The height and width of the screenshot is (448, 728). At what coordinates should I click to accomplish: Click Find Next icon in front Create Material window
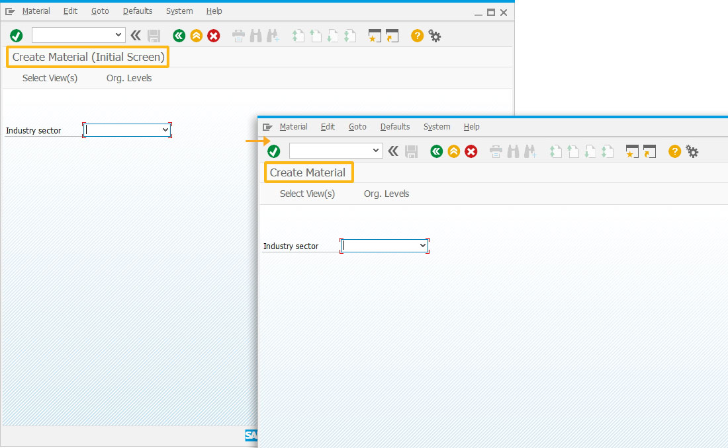pyautogui.click(x=531, y=151)
